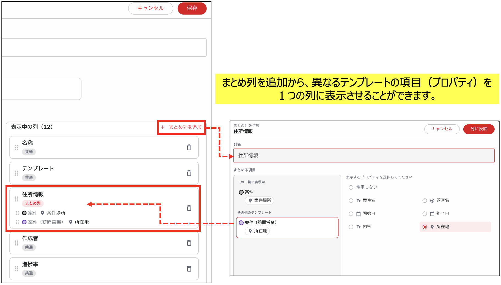Viewport: 501px width, 285px height.
Task: Grab the drag handle of 進捗率 row
Action: pyautogui.click(x=16, y=269)
